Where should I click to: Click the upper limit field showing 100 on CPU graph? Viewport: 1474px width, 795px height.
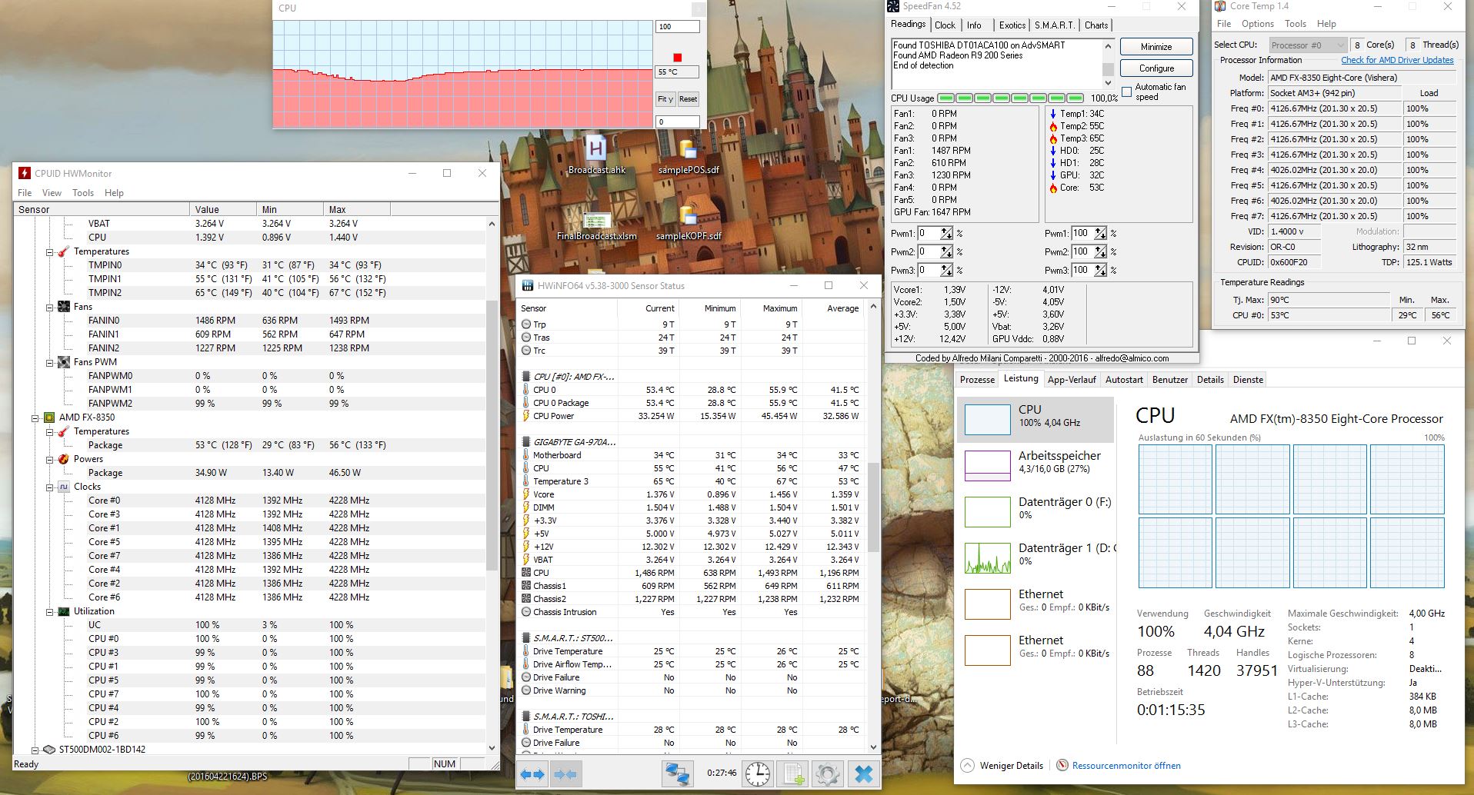(x=677, y=27)
